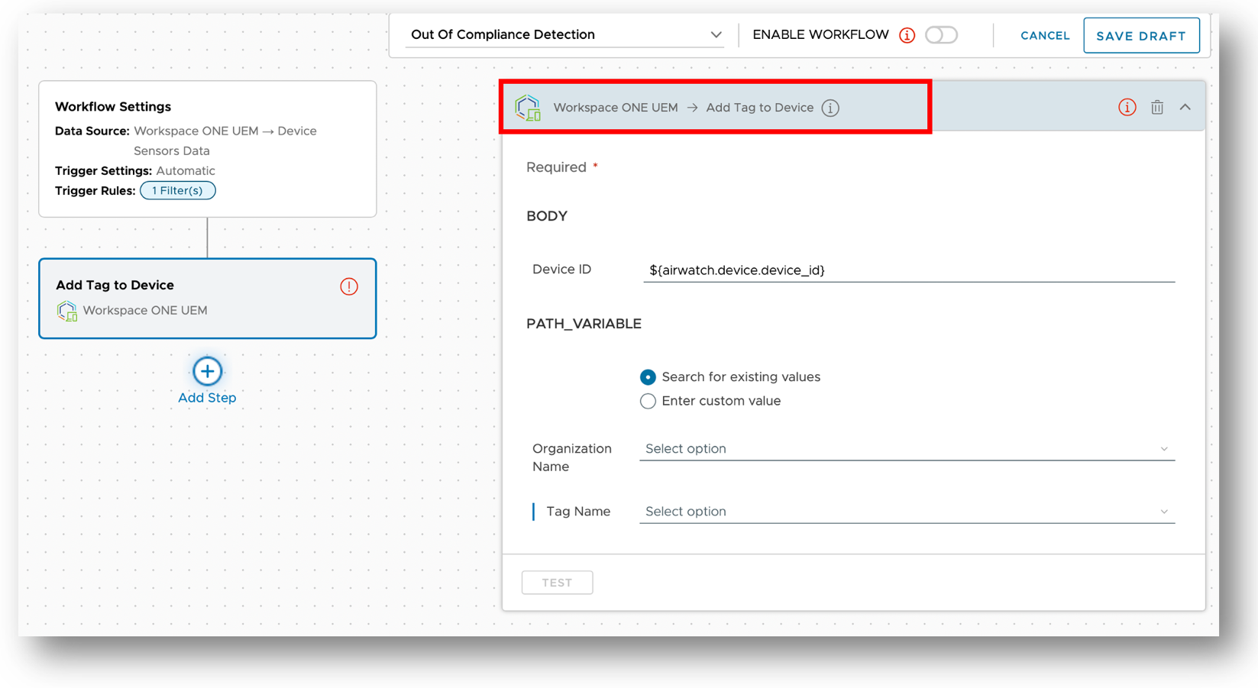Toggle the Enable Workflow switch
The width and height of the screenshot is (1258, 688).
941,35
